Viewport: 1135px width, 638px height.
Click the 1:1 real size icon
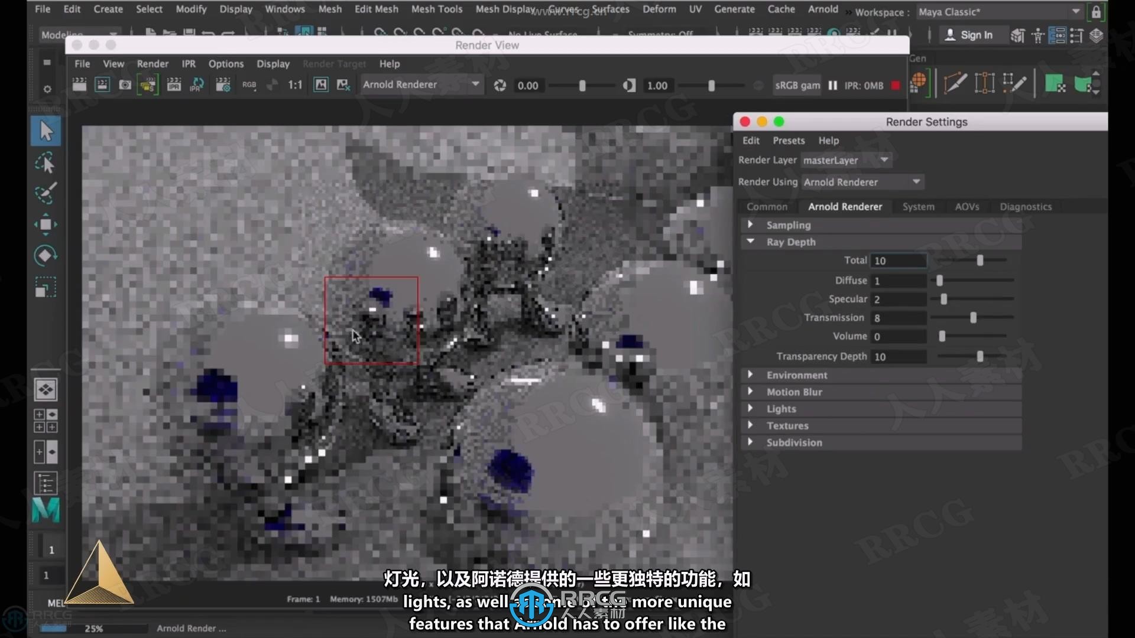click(295, 85)
